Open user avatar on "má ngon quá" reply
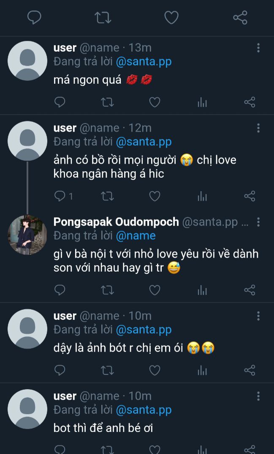 (27, 61)
